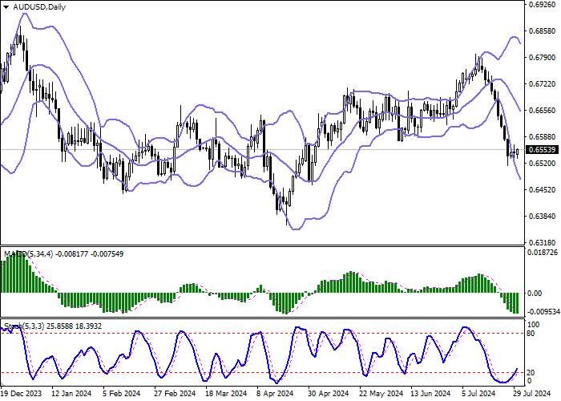Click the 0.68580 price scale label
Image resolution: width=561 pixels, height=401 pixels.
click(543, 31)
